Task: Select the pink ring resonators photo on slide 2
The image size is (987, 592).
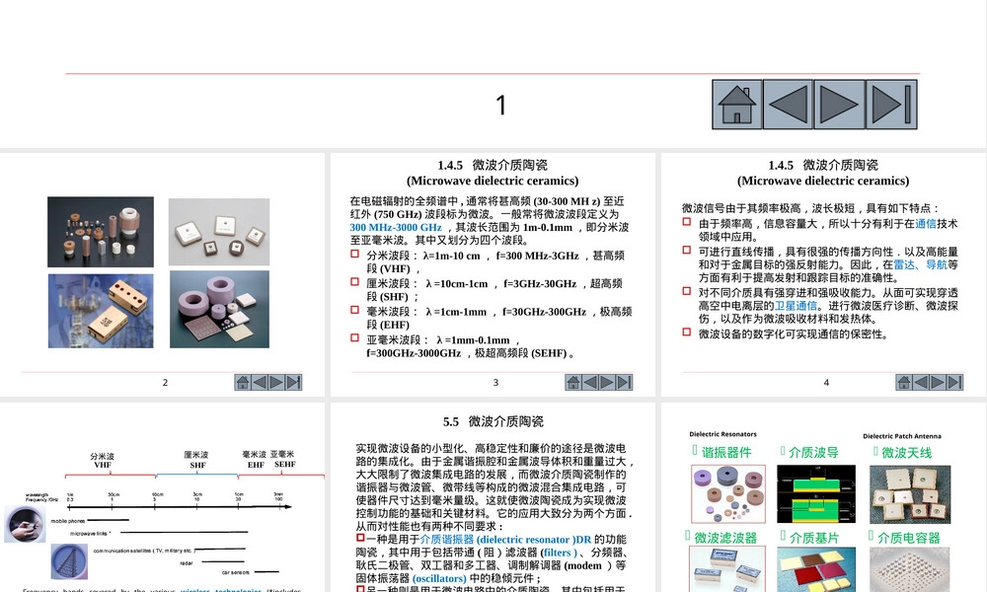Action: click(220, 310)
